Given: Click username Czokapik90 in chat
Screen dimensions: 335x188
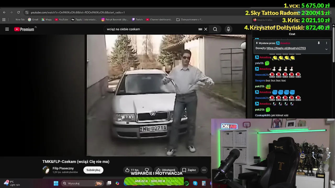Looking at the screenshot, I should point(263,115).
